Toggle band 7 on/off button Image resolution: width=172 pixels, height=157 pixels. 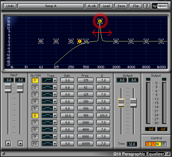[x=35, y=123]
